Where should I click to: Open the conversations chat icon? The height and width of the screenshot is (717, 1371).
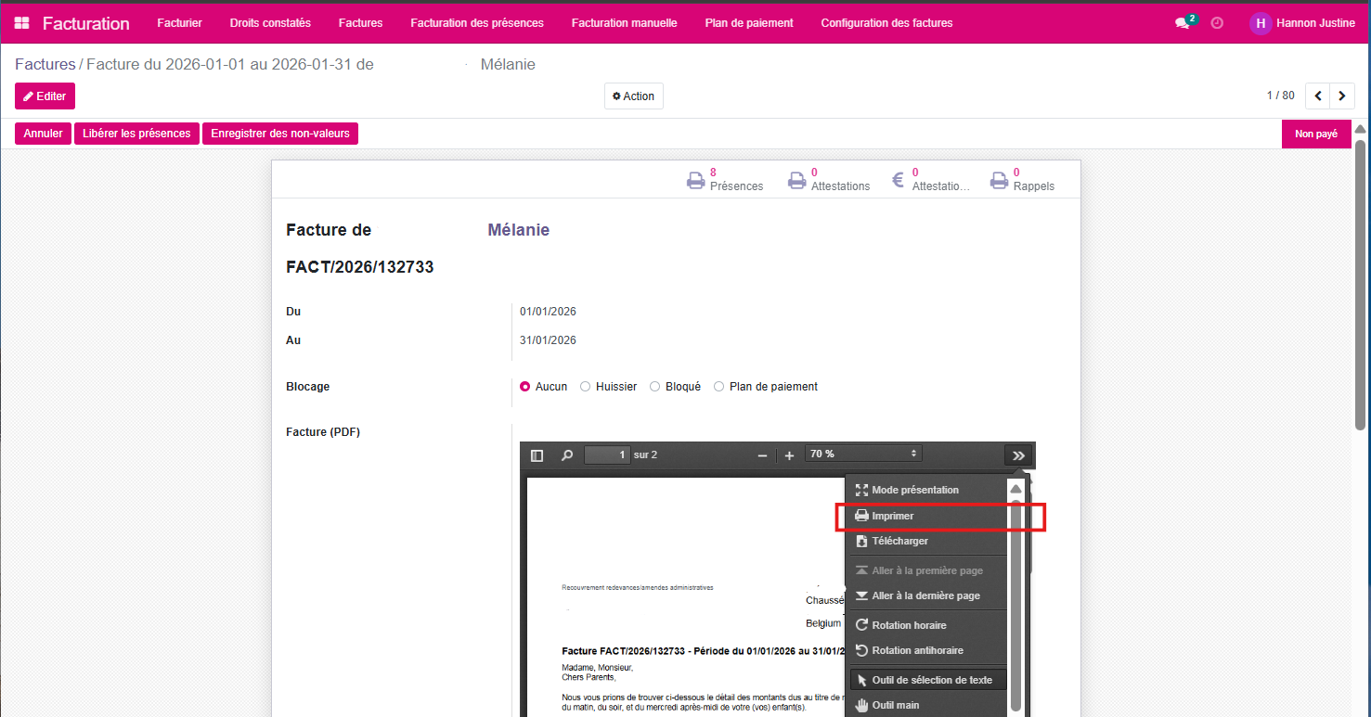[1182, 23]
